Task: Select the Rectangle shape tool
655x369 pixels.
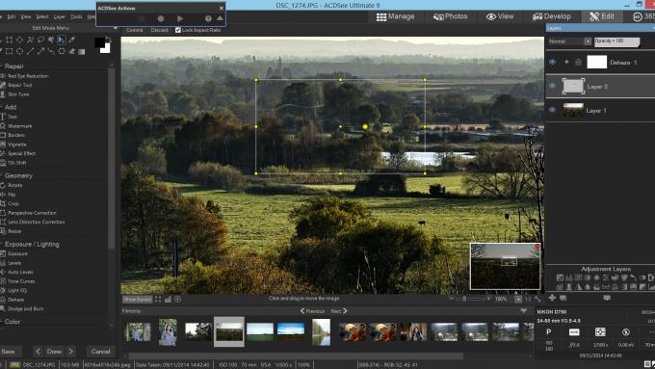Action: click(x=9, y=51)
